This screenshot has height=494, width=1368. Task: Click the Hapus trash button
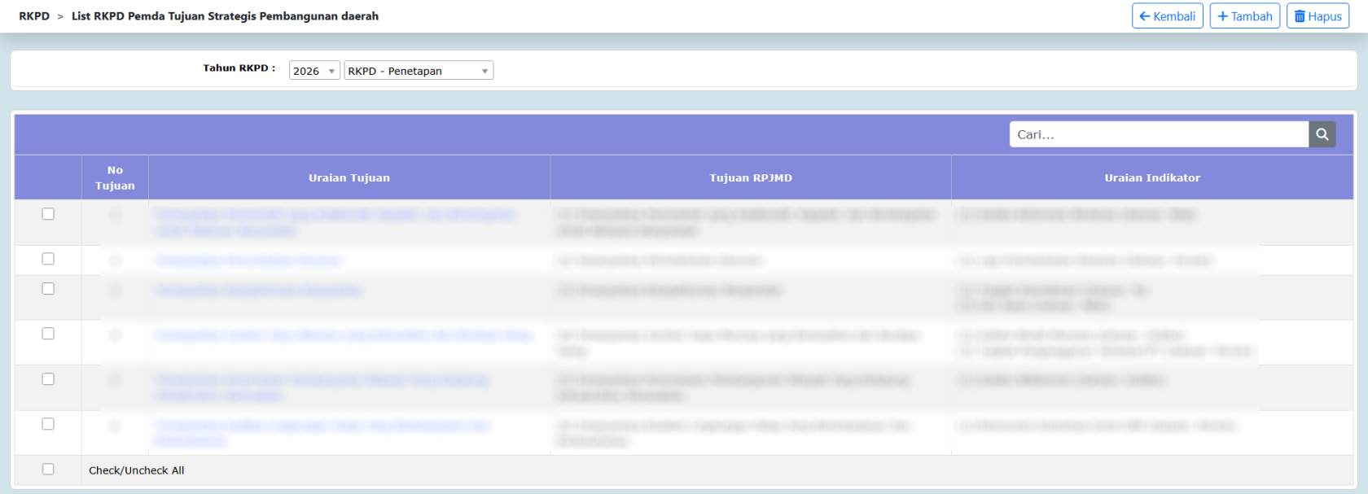[x=1318, y=16]
